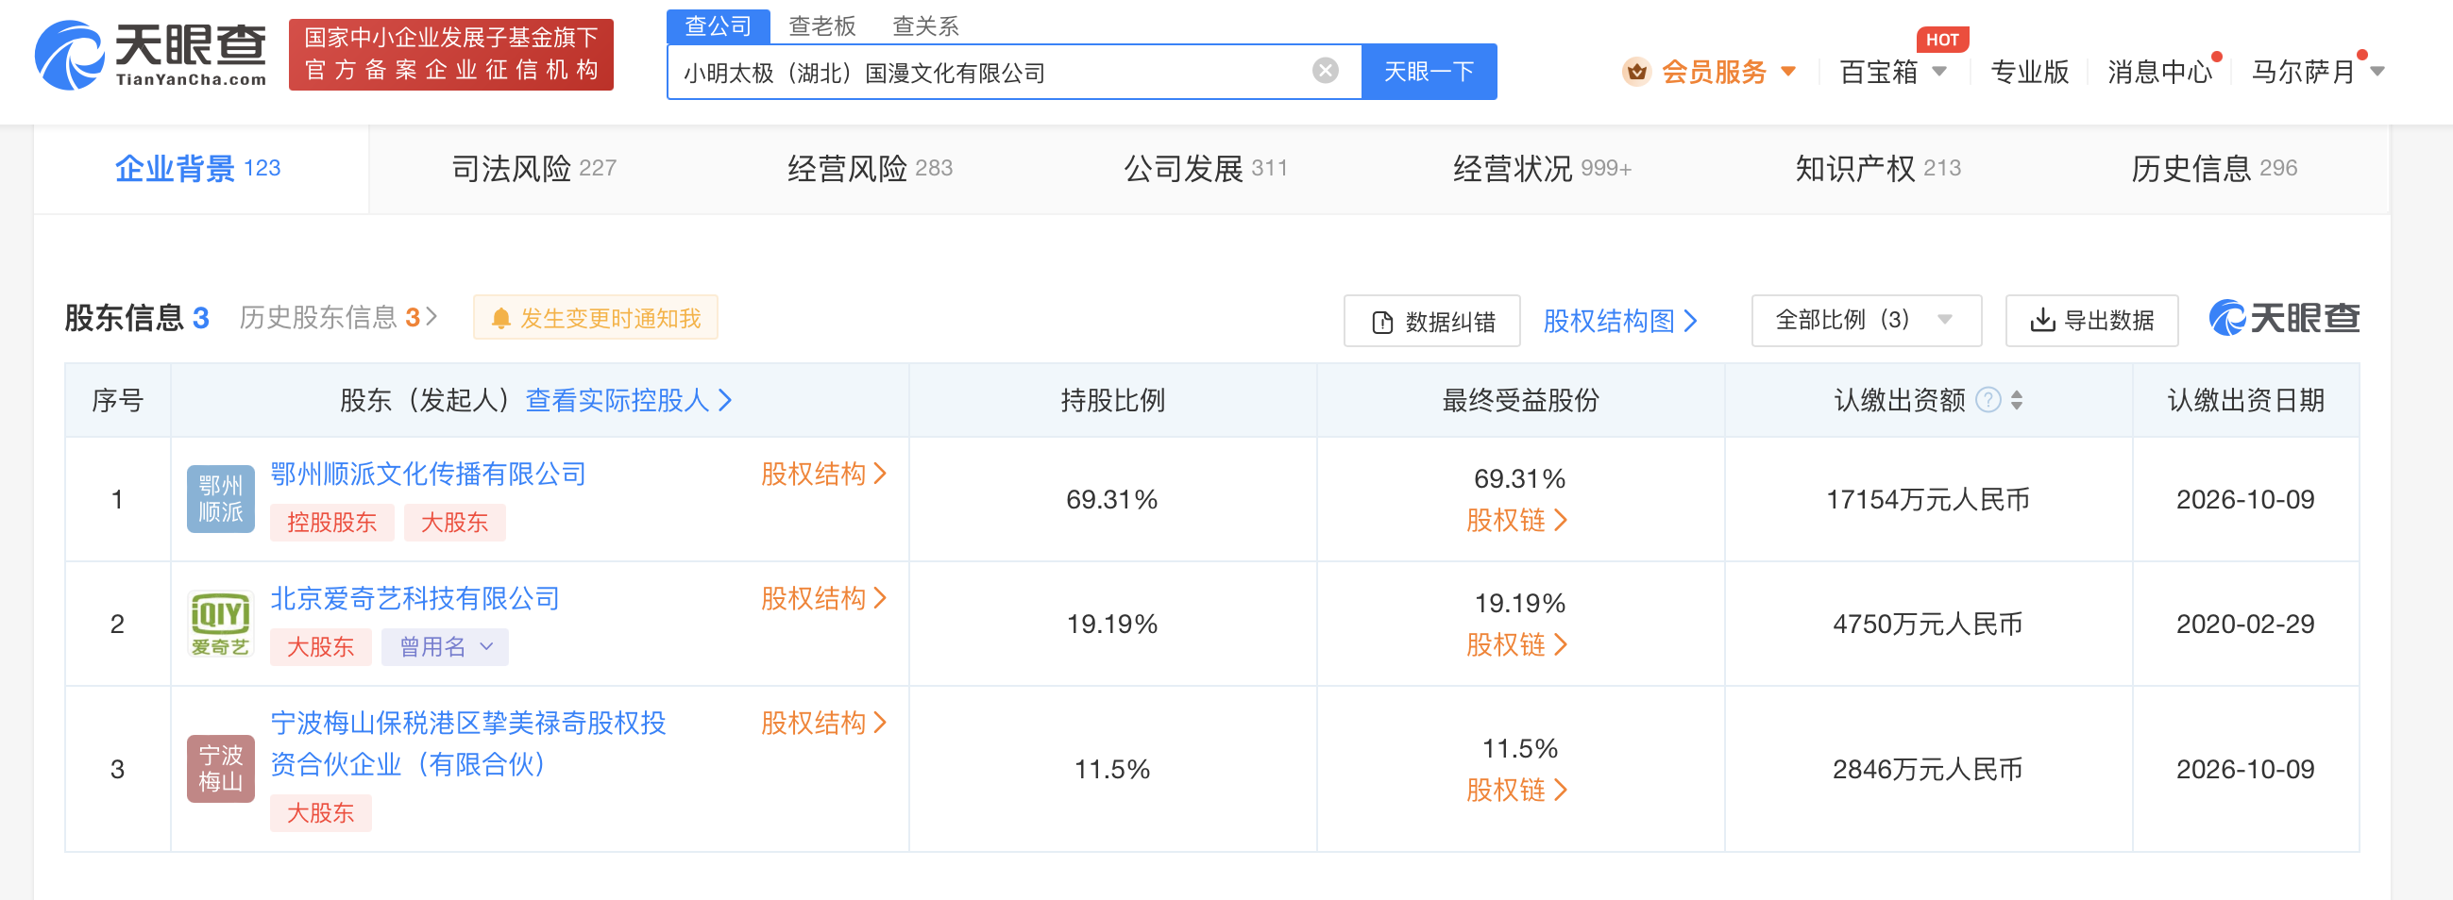The image size is (2453, 900).
Task: Enable 发生变更时通知我 notification
Action: tap(595, 318)
